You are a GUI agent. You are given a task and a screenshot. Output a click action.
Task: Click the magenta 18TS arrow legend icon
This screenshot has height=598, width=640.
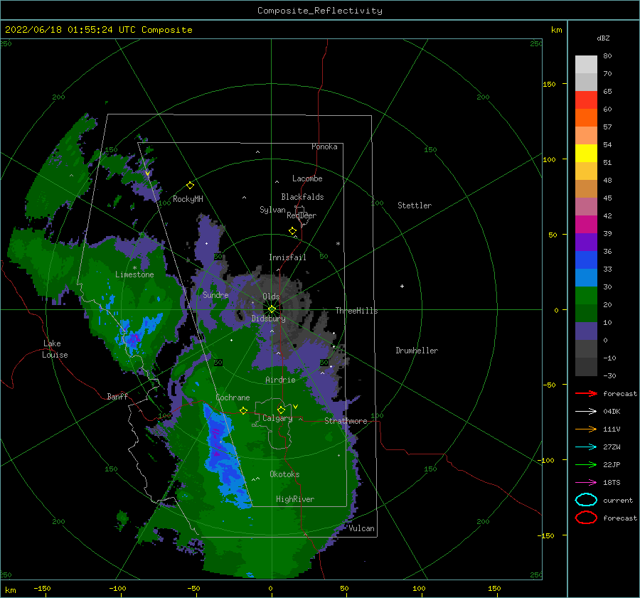click(586, 483)
